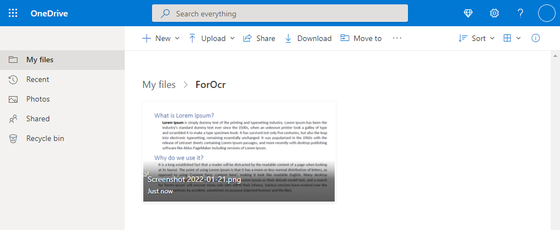Expand the Sort dropdown chevron
This screenshot has height=230, width=560.
click(x=492, y=38)
